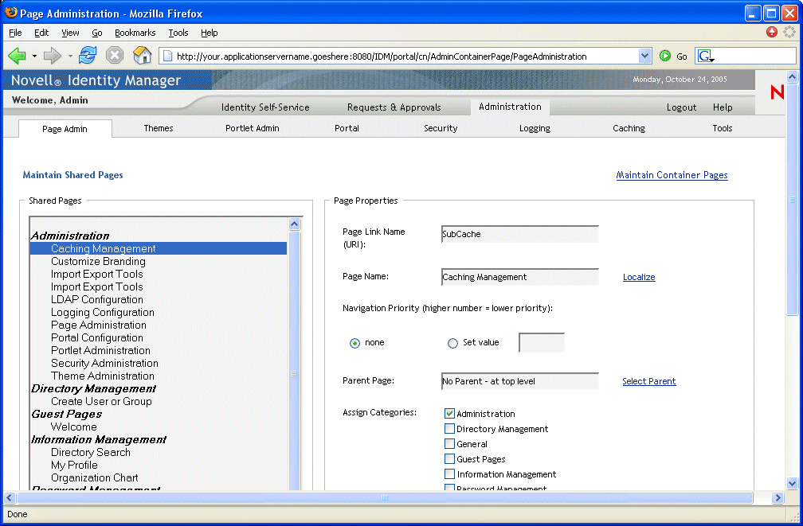Uncheck the Administration category checkbox
The width and height of the screenshot is (803, 526).
coord(449,414)
